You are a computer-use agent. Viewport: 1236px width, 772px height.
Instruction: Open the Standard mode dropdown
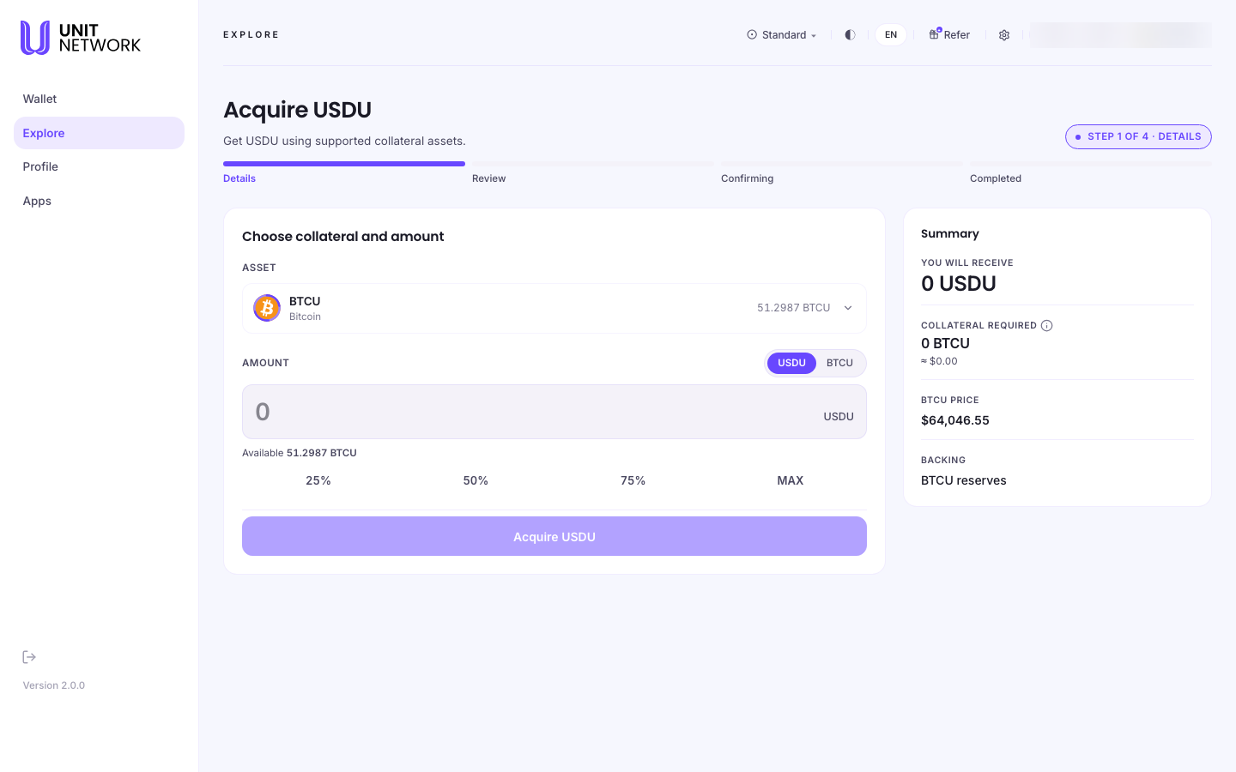[782, 35]
